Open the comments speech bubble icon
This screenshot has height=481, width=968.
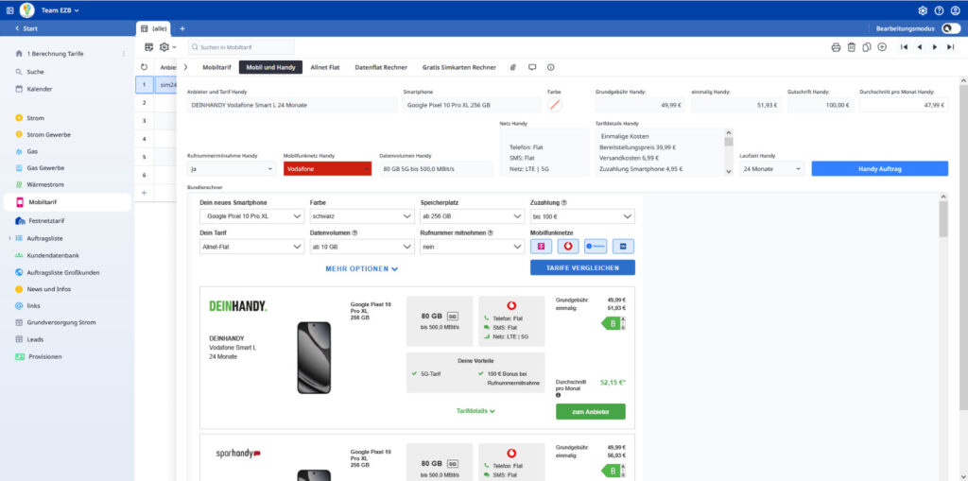coord(532,67)
